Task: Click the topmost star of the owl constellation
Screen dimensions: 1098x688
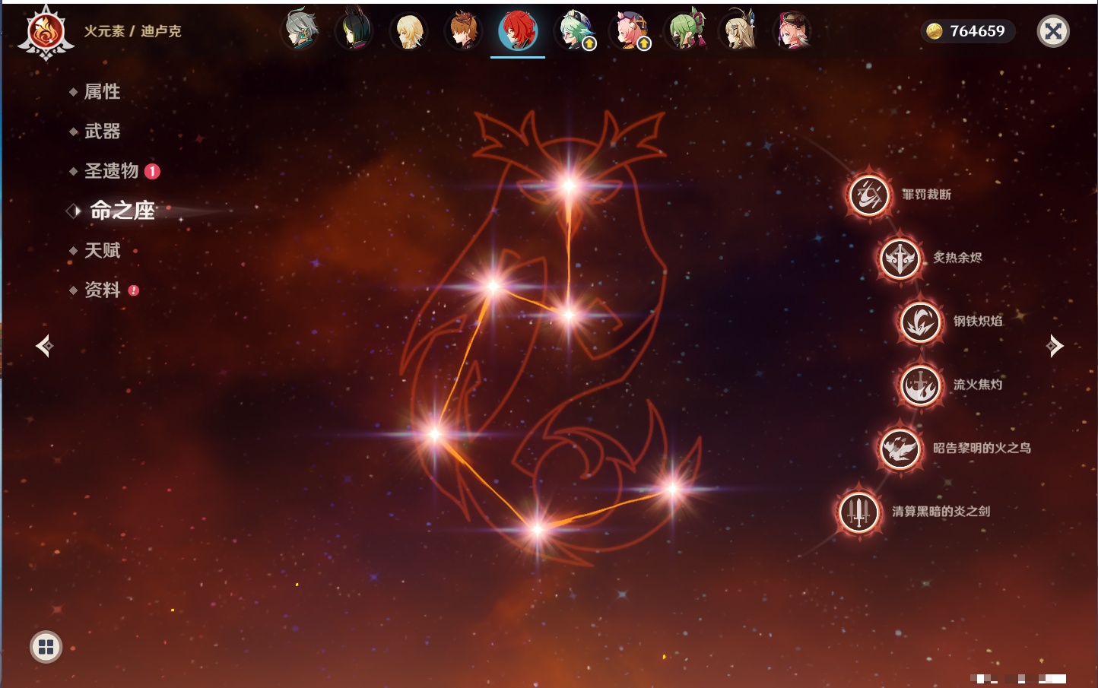Action: click(569, 185)
